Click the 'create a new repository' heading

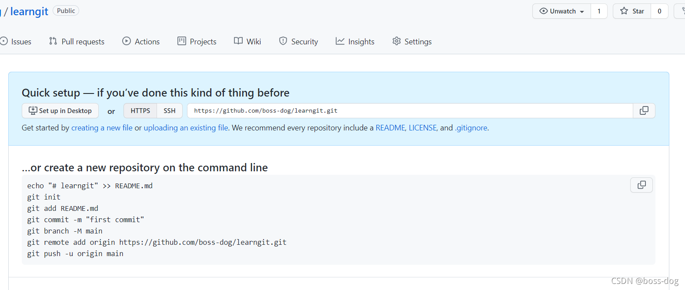(x=145, y=167)
